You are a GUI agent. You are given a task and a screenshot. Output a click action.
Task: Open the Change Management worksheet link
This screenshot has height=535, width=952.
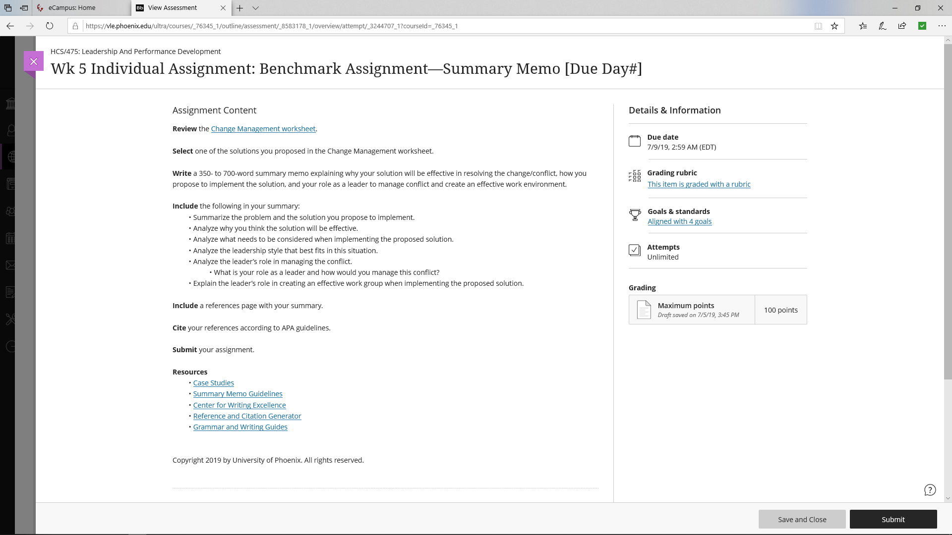tap(263, 129)
